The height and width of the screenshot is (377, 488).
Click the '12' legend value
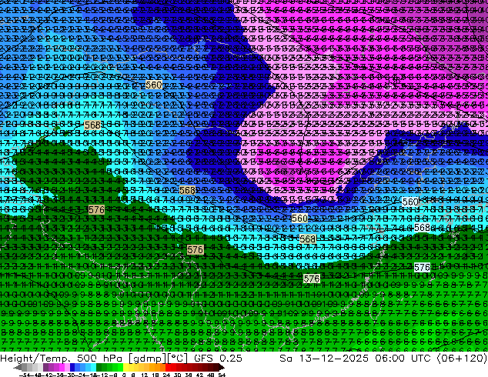click(144, 375)
